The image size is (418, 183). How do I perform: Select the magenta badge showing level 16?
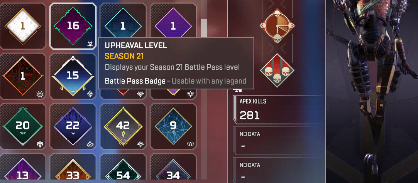[73, 26]
